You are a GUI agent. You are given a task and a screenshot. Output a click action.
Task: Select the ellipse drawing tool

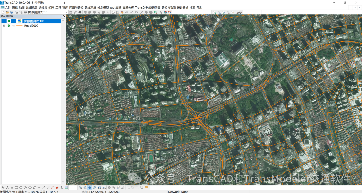30,188
